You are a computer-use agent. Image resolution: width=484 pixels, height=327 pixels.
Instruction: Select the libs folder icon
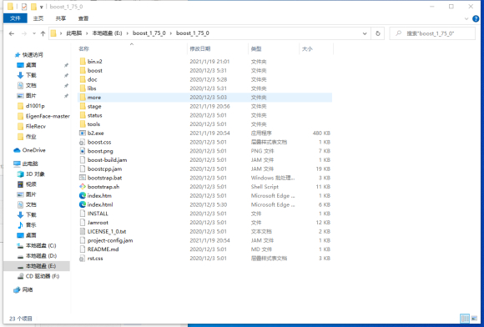pos(83,88)
